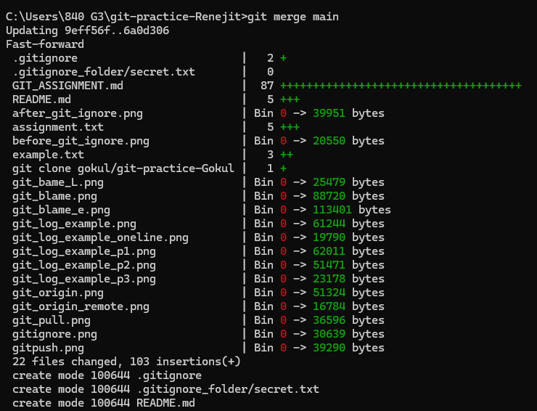The image size is (537, 411).
Task: Click the 'create mode 100644 README.md' line
Action: [104, 403]
